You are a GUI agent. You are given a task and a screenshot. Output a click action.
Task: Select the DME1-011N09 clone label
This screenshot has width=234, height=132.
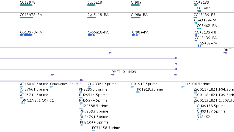[x=123, y=72]
